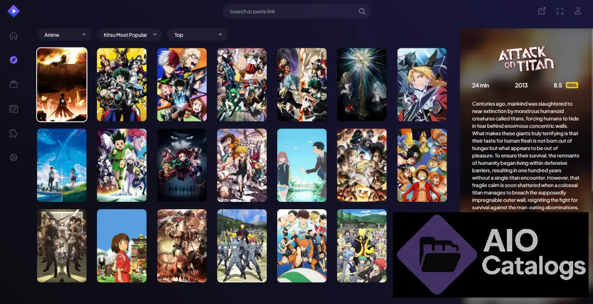Screen dimensions: 593x304
Task: Open the Fullmetal Alchemist poster
Action: coord(422,84)
